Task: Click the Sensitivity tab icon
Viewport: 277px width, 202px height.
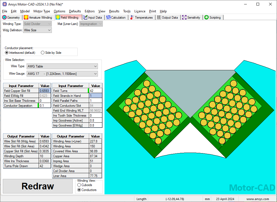Action: [x=184, y=17]
